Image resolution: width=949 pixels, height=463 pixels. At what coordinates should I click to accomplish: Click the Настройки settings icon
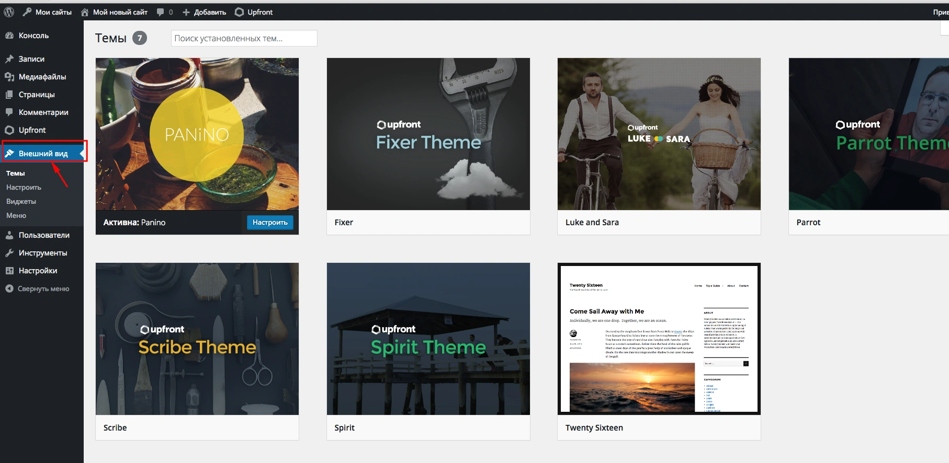(9, 271)
